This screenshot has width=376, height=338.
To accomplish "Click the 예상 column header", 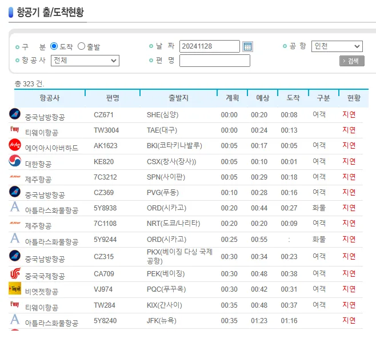I will (x=263, y=98).
